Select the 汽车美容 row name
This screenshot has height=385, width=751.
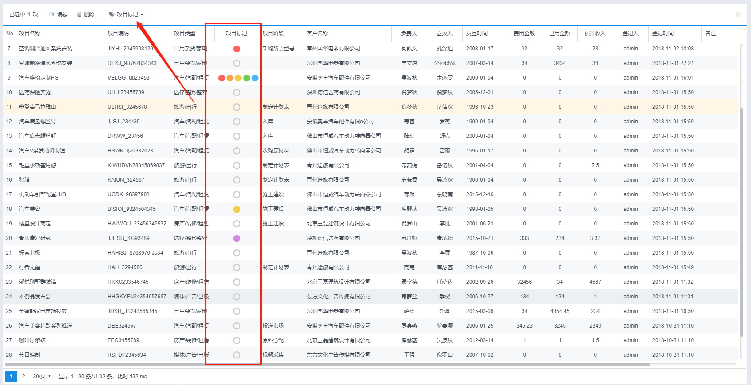tap(30, 209)
